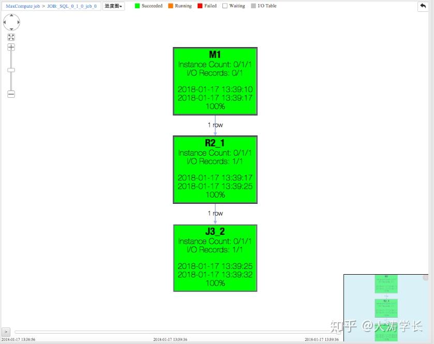Image resolution: width=434 pixels, height=344 pixels.
Task: Zoom out with the minus button
Action: 11,94
